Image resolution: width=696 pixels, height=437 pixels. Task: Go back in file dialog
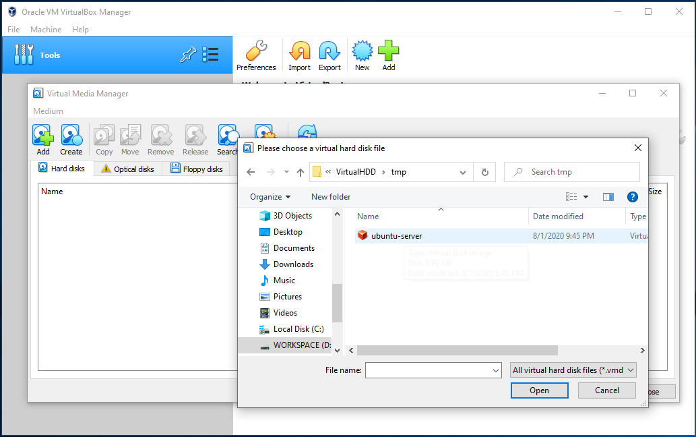tap(251, 172)
